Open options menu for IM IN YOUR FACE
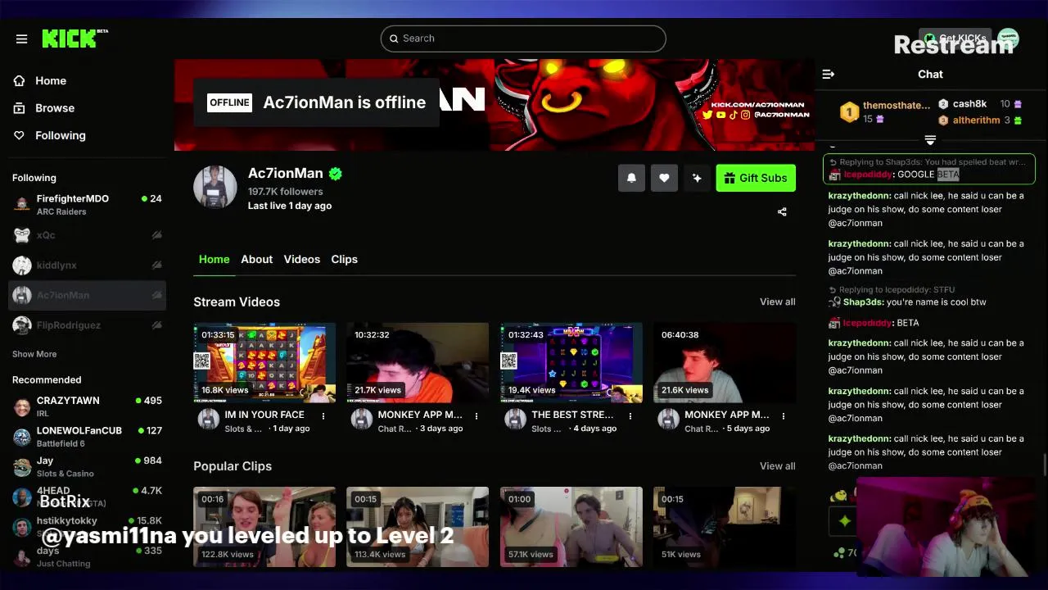The height and width of the screenshot is (590, 1048). point(323,416)
